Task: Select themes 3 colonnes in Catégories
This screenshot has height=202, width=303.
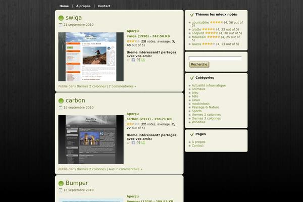Action: (206, 118)
